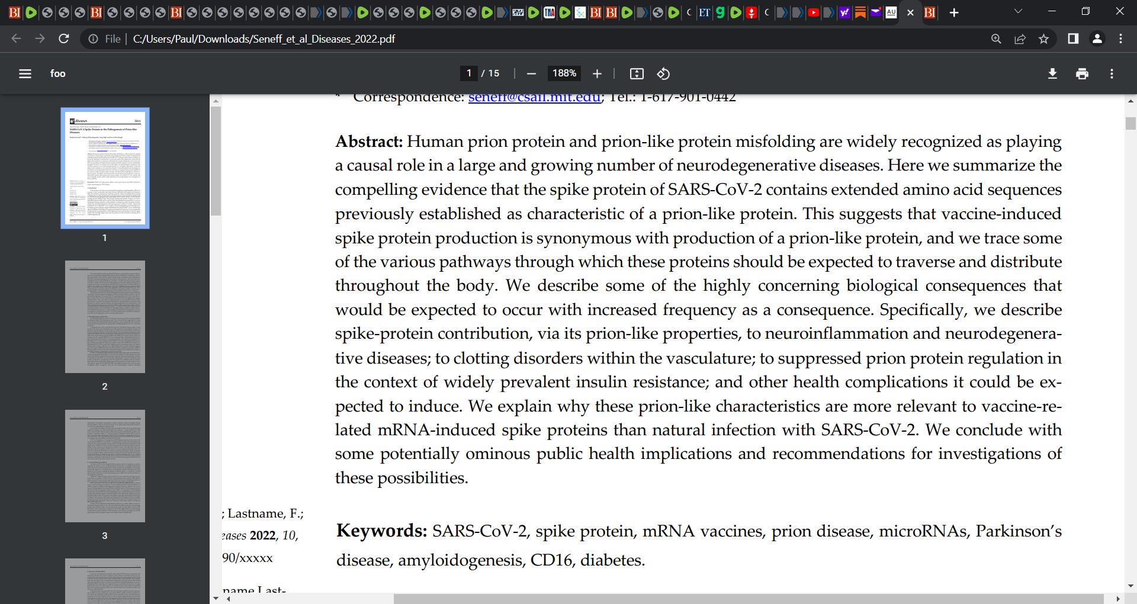
Task: Click the document vertical scrollbar thumb
Action: click(x=1130, y=123)
